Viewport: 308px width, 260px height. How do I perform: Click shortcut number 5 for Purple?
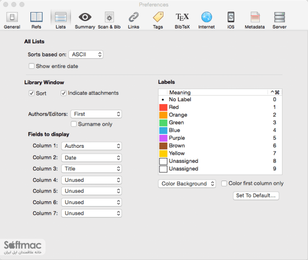274,138
